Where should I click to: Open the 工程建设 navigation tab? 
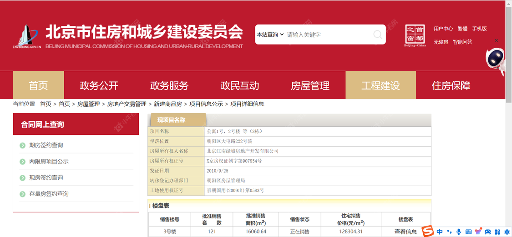381,85
